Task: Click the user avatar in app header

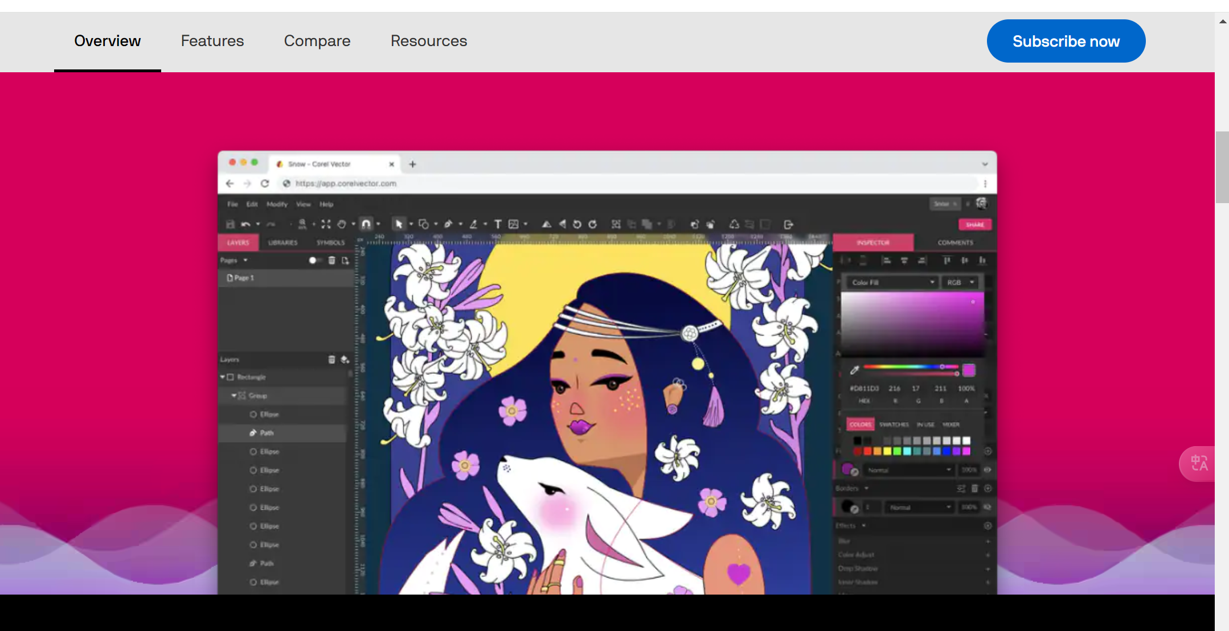Action: point(981,203)
